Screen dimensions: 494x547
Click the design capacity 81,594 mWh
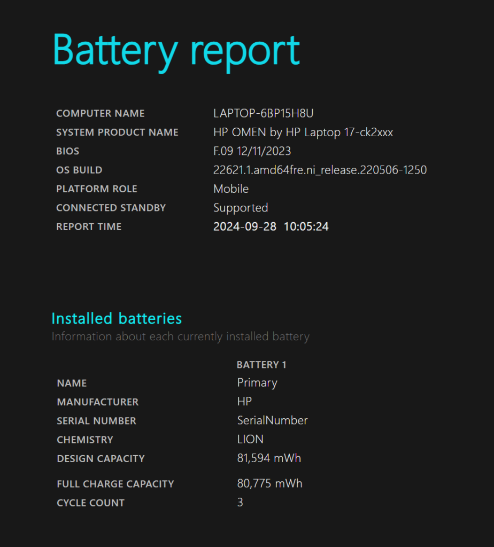(269, 458)
